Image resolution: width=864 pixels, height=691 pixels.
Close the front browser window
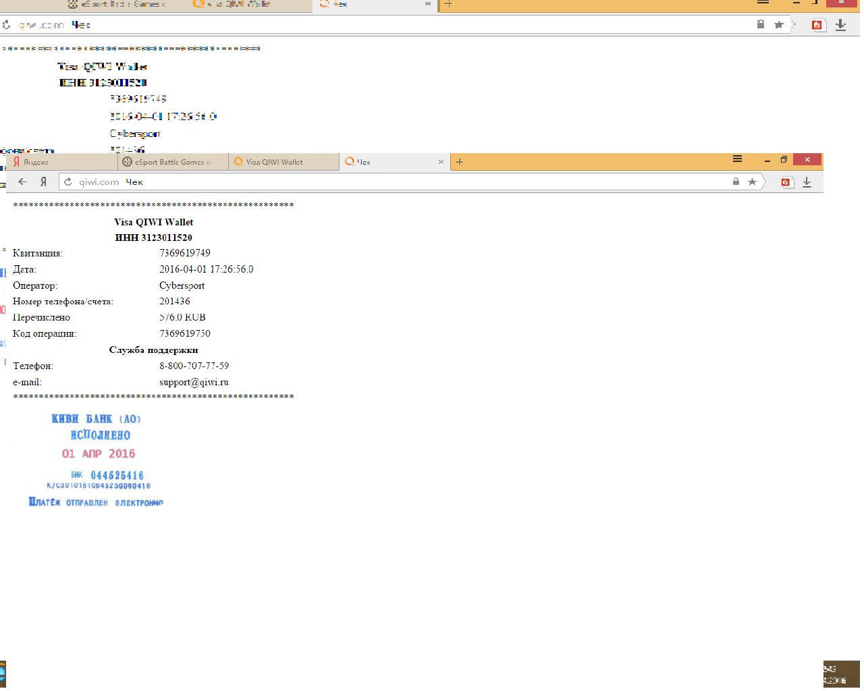coord(807,159)
